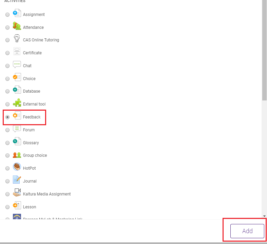This screenshot has height=244, width=267.
Task: Click the HotPot activity icon
Action: pos(17,167)
